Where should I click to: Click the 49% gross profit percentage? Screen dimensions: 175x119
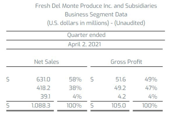click(x=151, y=79)
